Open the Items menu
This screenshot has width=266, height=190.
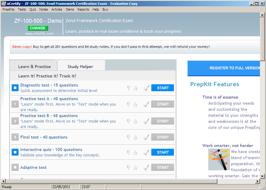70,9
